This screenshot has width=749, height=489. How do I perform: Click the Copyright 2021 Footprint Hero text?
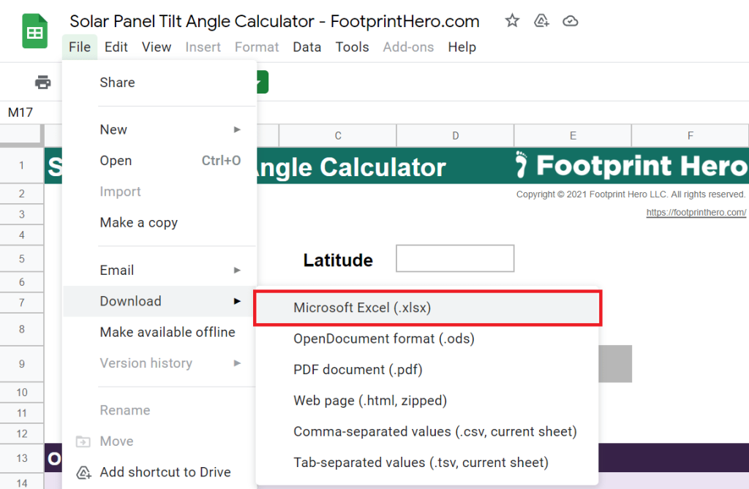(631, 194)
